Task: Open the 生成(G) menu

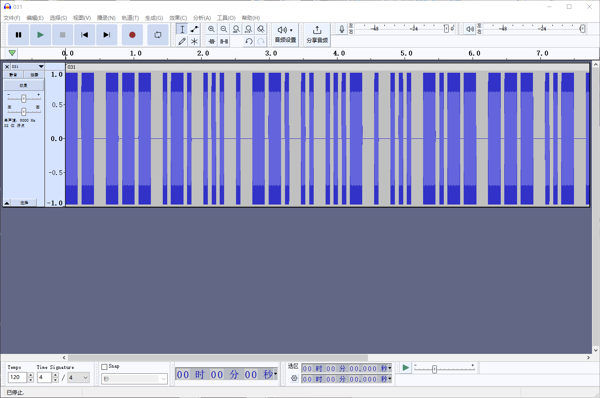Action: (154, 18)
